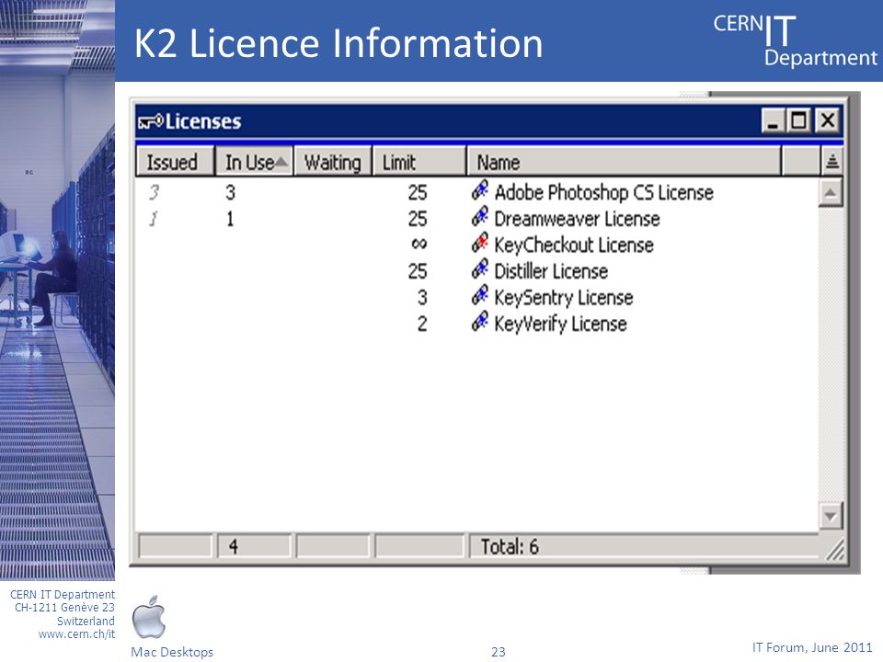Click the KeySentry License key icon
The image size is (883, 662).
(x=480, y=295)
